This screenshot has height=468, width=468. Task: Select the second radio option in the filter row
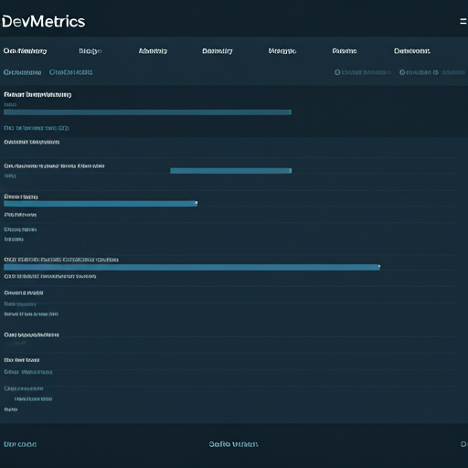402,72
